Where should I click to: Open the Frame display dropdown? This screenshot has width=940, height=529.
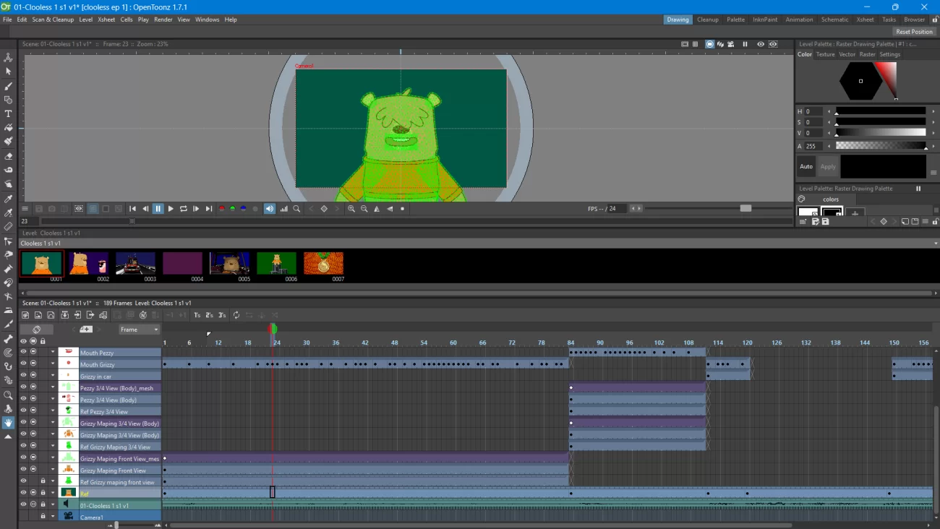tap(140, 330)
